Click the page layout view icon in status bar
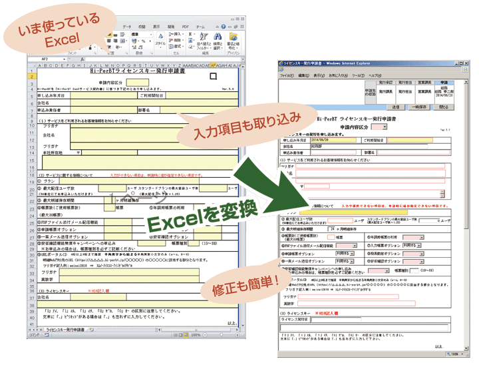479x367 pixels. [180, 335]
